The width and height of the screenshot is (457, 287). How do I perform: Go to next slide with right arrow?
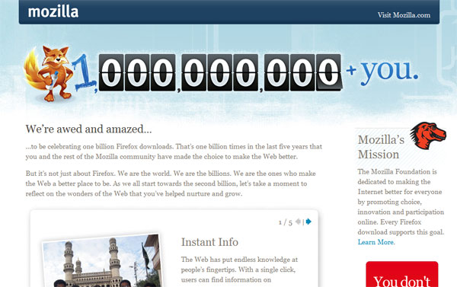(x=308, y=222)
